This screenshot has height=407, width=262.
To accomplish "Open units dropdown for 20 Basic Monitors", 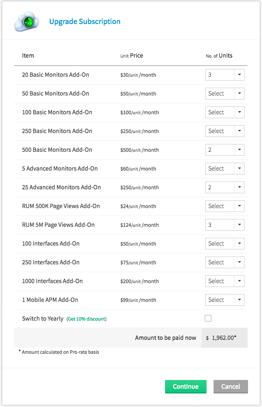I will pyautogui.click(x=224, y=75).
